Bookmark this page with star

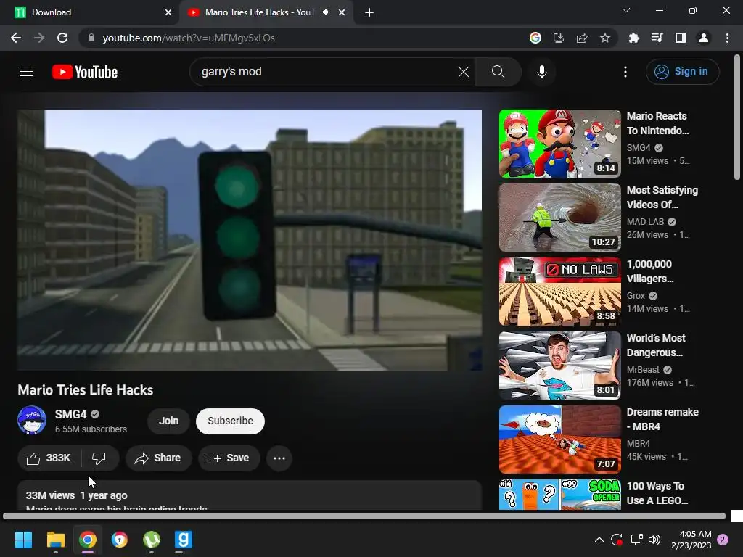pos(604,38)
